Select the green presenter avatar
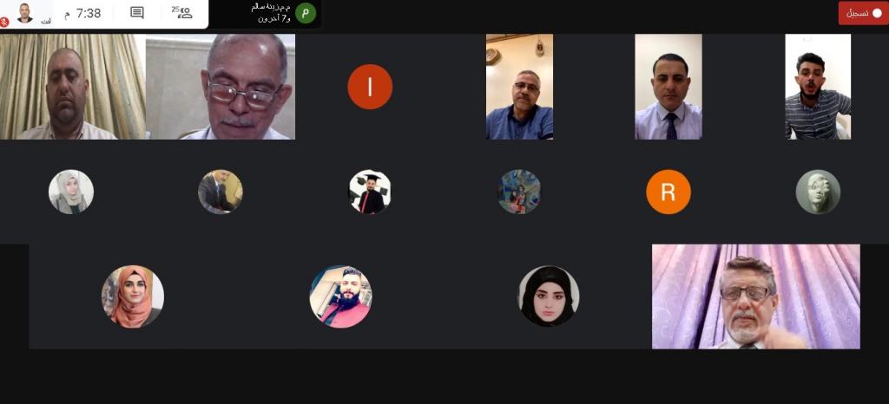This screenshot has height=404, width=889. pos(306,13)
